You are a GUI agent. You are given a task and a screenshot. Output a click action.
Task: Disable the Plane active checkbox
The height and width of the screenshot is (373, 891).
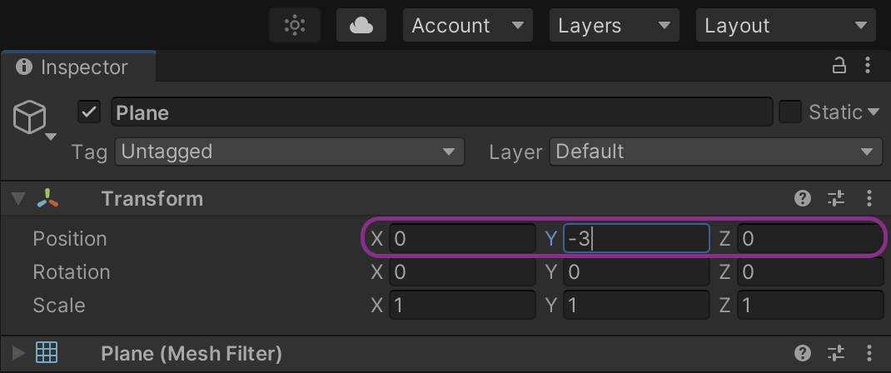[89, 112]
